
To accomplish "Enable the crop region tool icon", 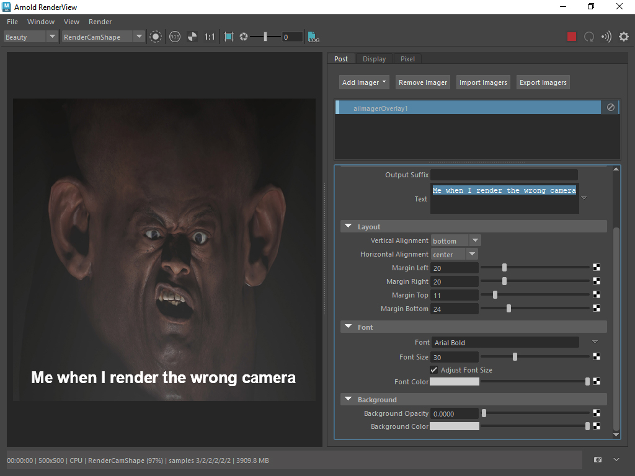I will tap(229, 37).
